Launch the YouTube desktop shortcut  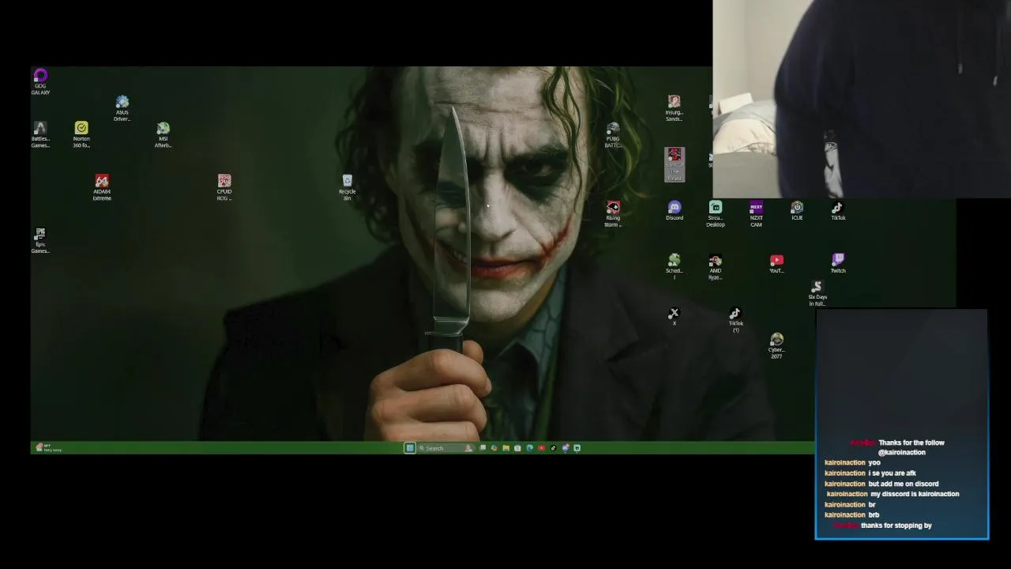(x=776, y=263)
